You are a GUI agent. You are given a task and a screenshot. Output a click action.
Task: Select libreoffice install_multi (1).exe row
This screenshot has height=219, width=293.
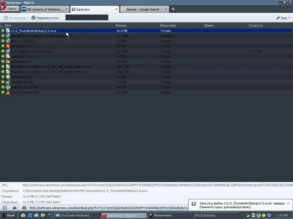point(146,67)
